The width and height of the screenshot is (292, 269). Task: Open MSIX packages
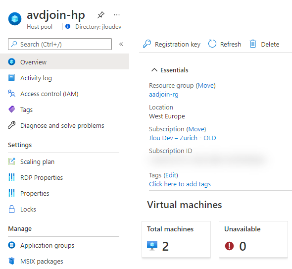tap(42, 262)
